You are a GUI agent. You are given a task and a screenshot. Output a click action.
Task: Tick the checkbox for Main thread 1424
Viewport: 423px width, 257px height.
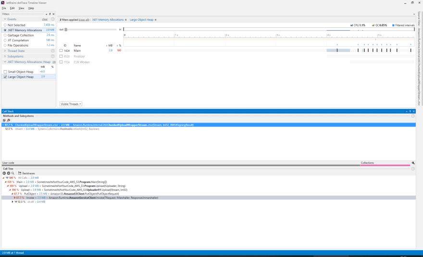point(61,50)
